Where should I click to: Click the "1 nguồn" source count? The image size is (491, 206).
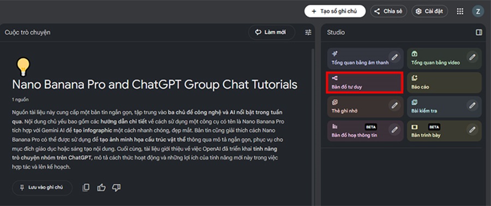point(20,99)
